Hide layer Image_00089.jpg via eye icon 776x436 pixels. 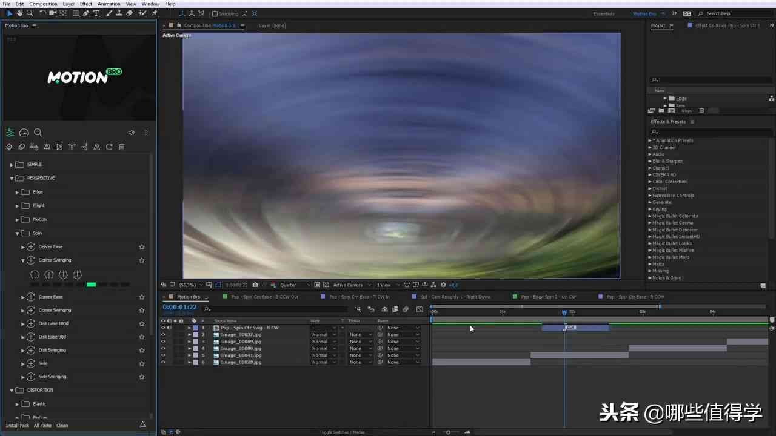162,342
